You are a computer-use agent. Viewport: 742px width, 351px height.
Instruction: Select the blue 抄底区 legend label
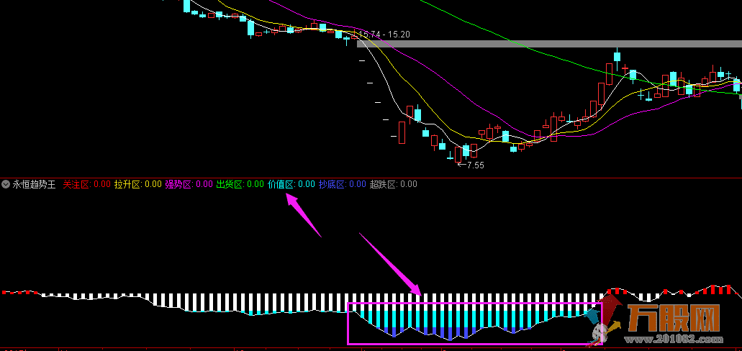click(332, 184)
